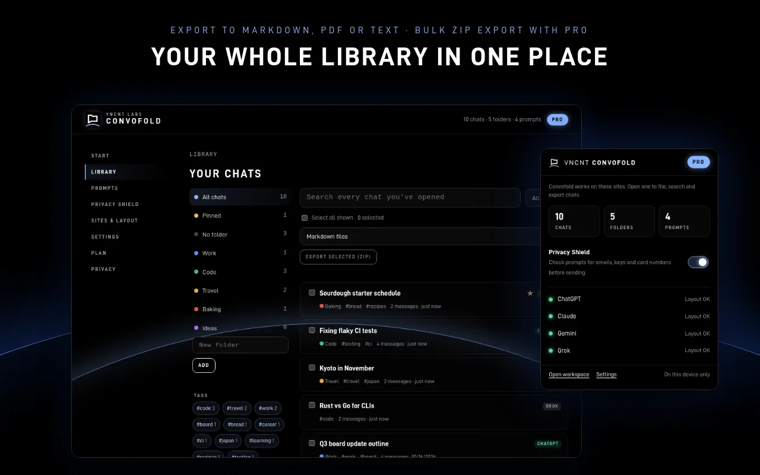Open the Plan sidebar section
The height and width of the screenshot is (475, 760).
click(x=99, y=253)
